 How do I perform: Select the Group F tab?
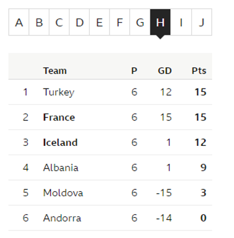tap(120, 22)
